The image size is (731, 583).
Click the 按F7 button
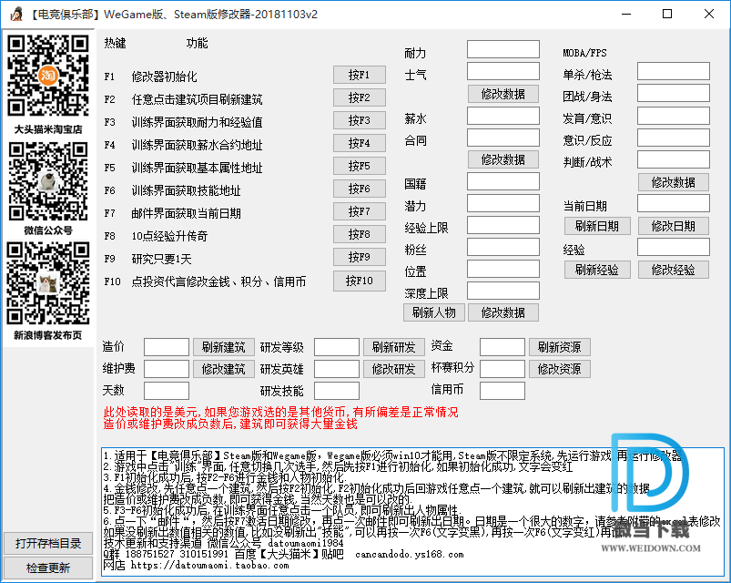point(360,212)
